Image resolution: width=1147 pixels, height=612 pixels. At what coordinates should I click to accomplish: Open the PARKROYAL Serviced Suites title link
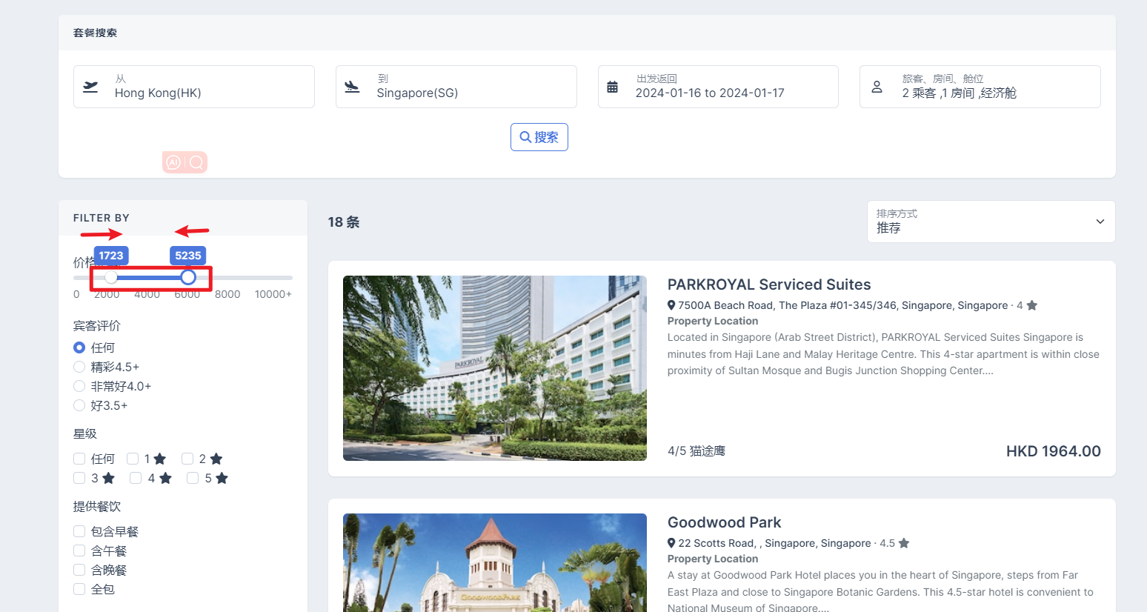[768, 285]
